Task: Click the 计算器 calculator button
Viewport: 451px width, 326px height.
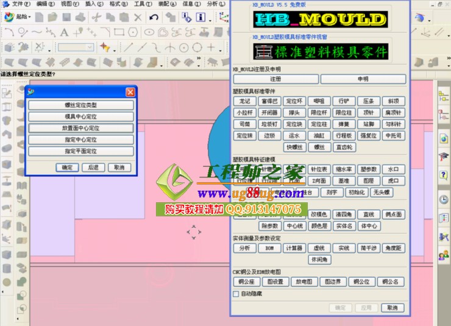Action: pos(294,248)
